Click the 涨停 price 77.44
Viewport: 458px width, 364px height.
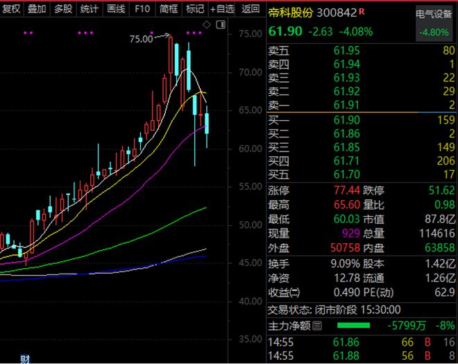click(347, 190)
